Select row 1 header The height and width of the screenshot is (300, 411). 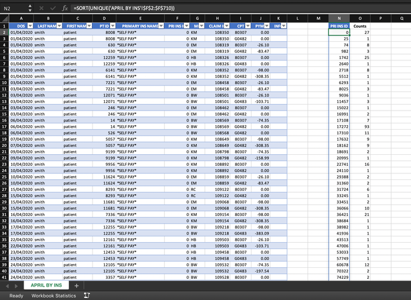[x=5, y=26]
